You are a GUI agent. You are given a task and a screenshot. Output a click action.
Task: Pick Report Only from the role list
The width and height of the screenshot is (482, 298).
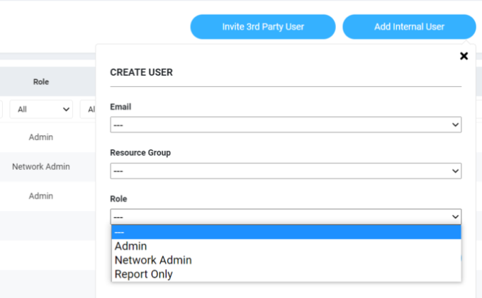point(143,274)
